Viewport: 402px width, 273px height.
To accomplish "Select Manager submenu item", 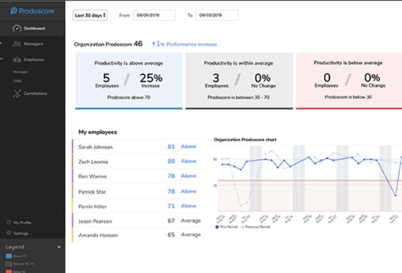I will pos(21,72).
